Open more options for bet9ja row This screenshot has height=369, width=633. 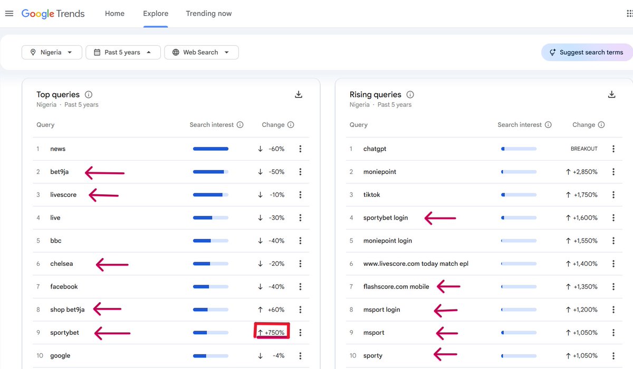300,172
